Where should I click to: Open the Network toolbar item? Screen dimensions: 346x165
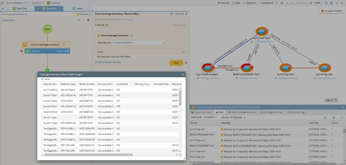pyautogui.click(x=249, y=3)
